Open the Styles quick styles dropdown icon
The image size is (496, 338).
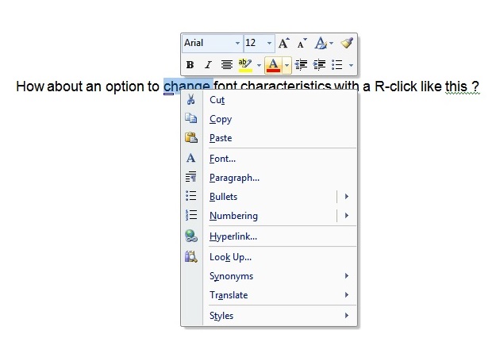324,44
